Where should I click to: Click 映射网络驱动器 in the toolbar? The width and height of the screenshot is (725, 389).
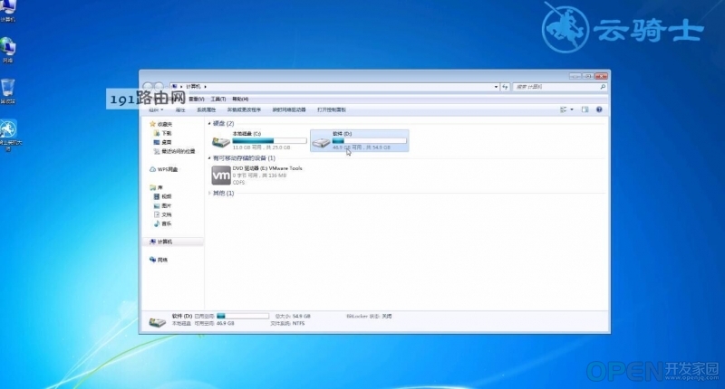click(x=289, y=109)
